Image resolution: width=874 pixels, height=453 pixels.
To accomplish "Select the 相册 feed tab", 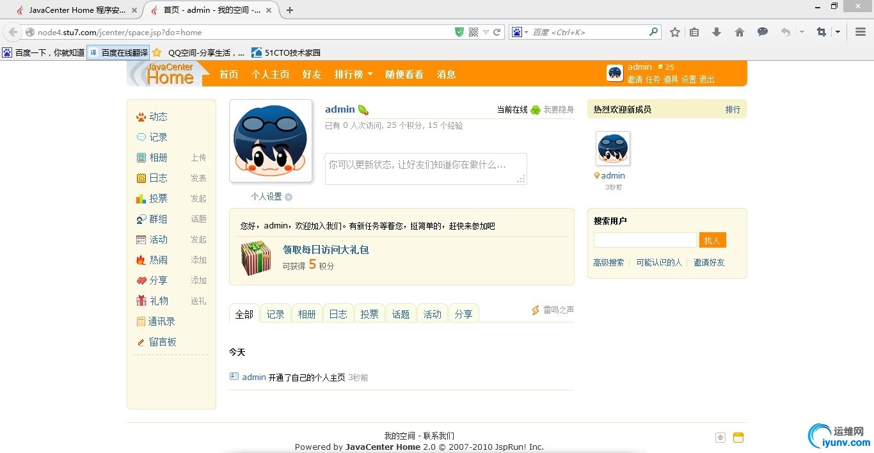I will coord(307,314).
